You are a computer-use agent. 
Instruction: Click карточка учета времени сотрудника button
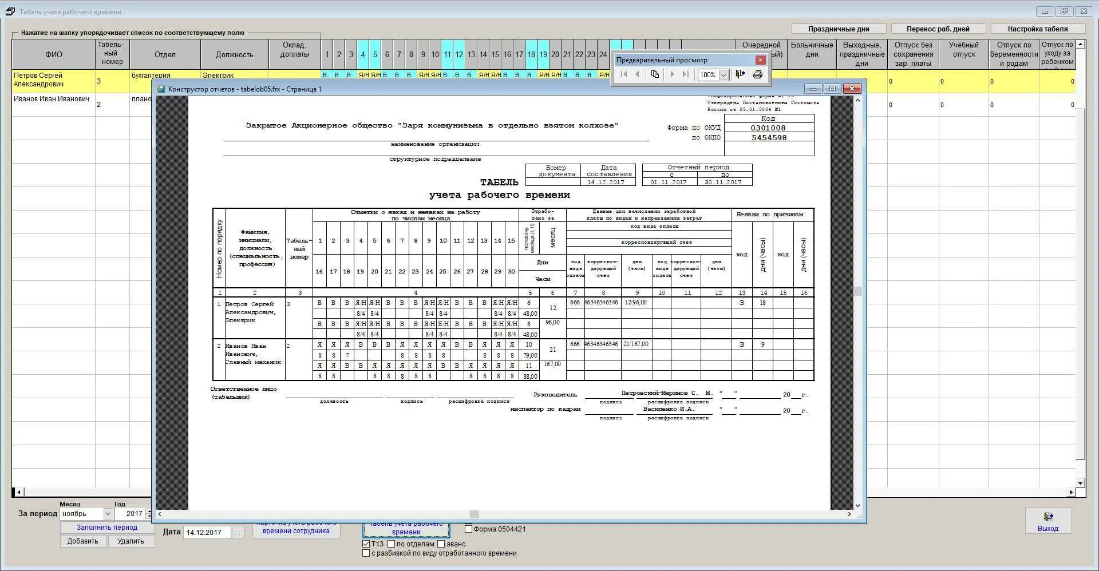296,529
